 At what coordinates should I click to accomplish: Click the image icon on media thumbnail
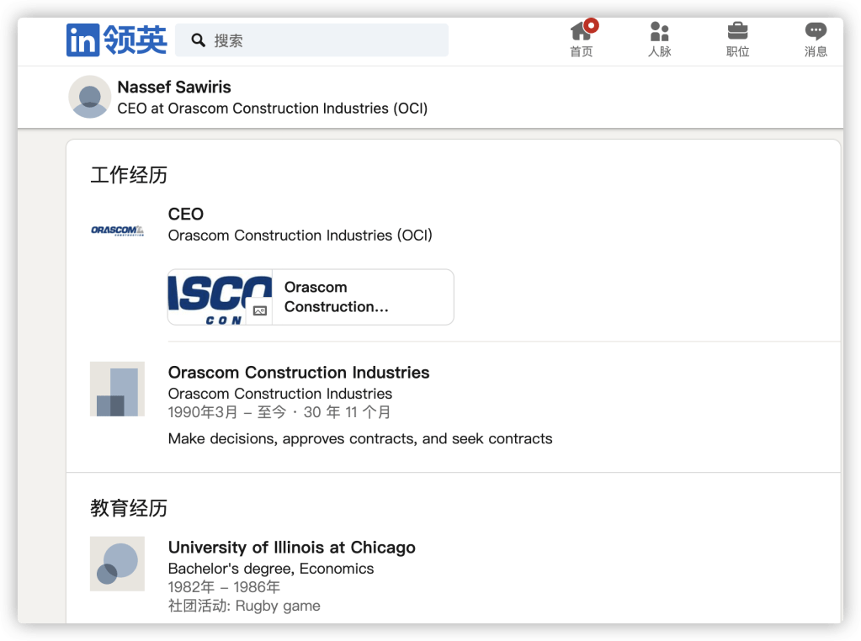259,310
